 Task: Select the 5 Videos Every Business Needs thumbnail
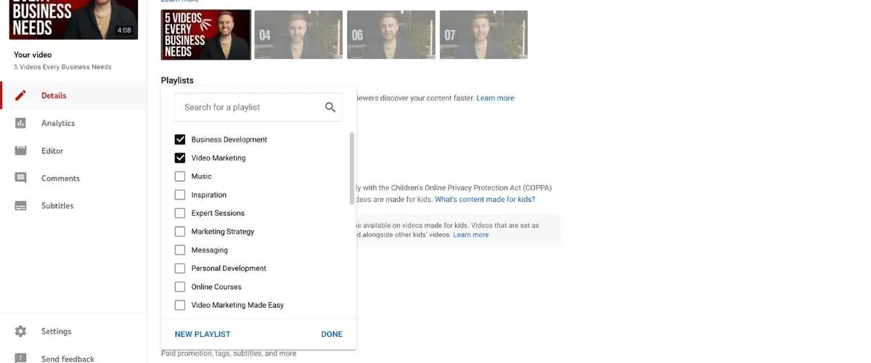coord(206,34)
